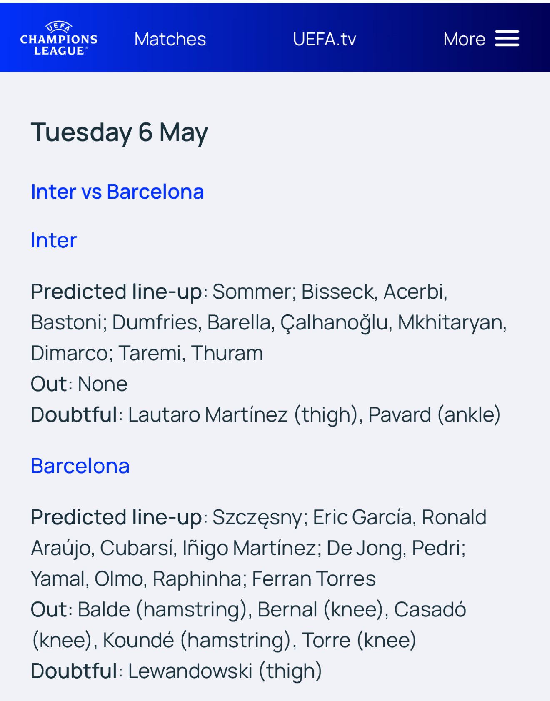Screen dimensions: 550x701
Task: Click Inter's bold Predicted line-up label
Action: click(117, 292)
